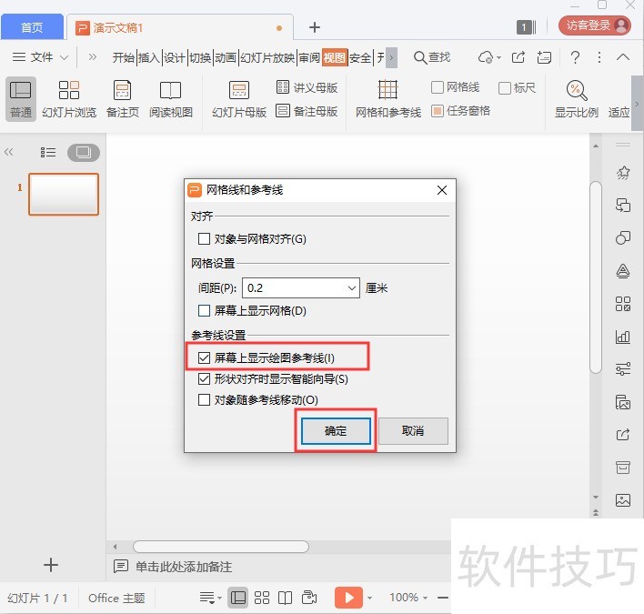Screen dimensions: 644x614
Task: Show more ribbon tabs with right arrow
Action: (391, 57)
